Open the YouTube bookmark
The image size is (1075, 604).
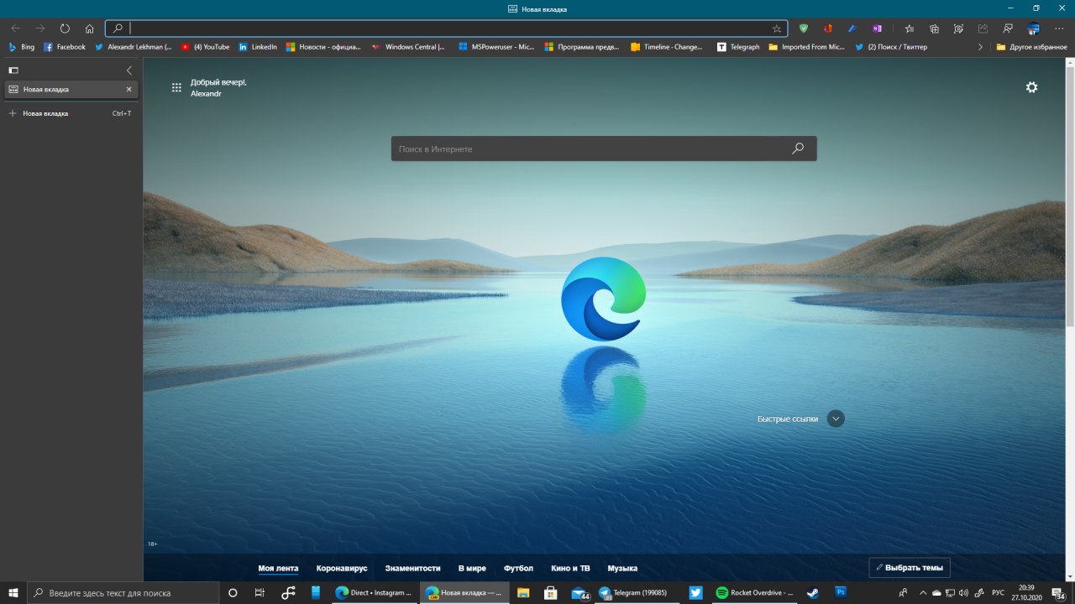(x=206, y=47)
